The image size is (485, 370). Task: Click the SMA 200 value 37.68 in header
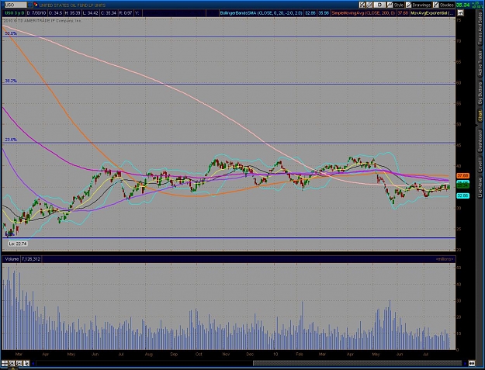pos(403,13)
